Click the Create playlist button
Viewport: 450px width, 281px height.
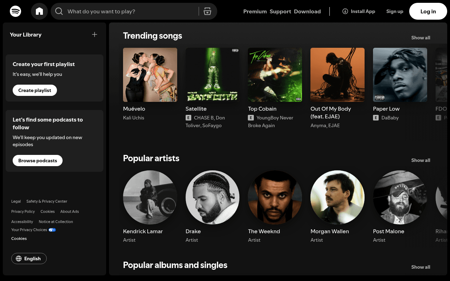[x=34, y=90]
